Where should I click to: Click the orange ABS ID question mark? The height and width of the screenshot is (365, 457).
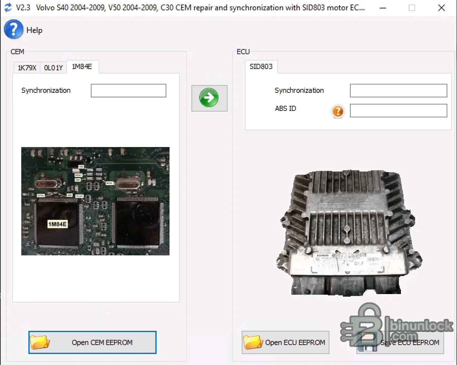[x=338, y=112]
